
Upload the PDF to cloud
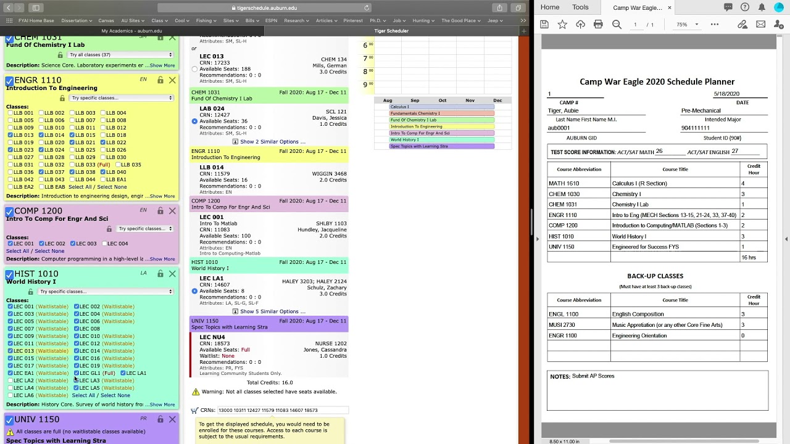coord(580,25)
